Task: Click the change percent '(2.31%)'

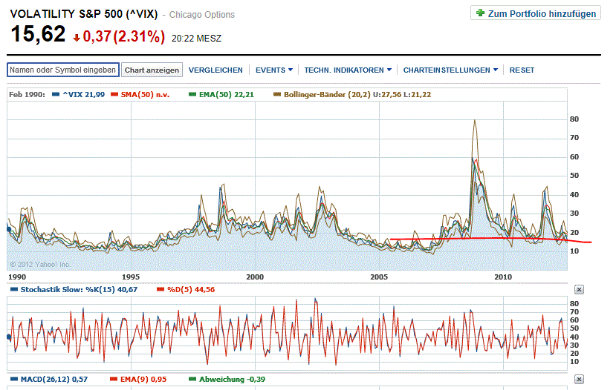Action: pyautogui.click(x=139, y=36)
